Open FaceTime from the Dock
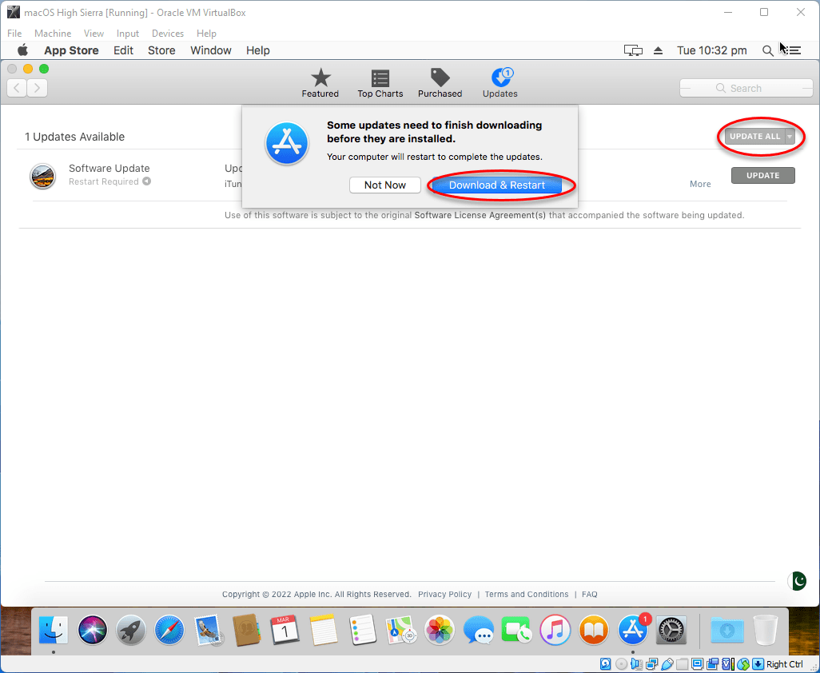This screenshot has width=820, height=673. pyautogui.click(x=516, y=630)
